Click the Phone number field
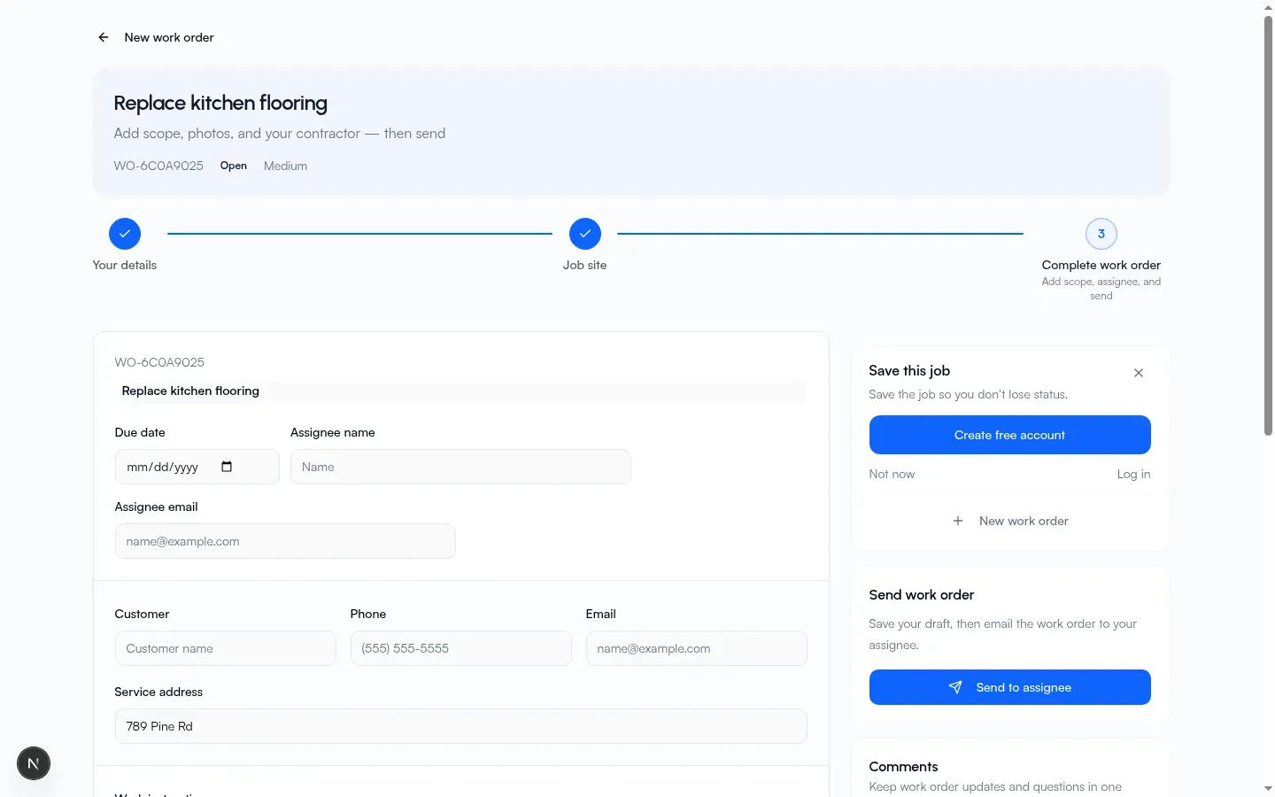The width and height of the screenshot is (1275, 797). (461, 648)
